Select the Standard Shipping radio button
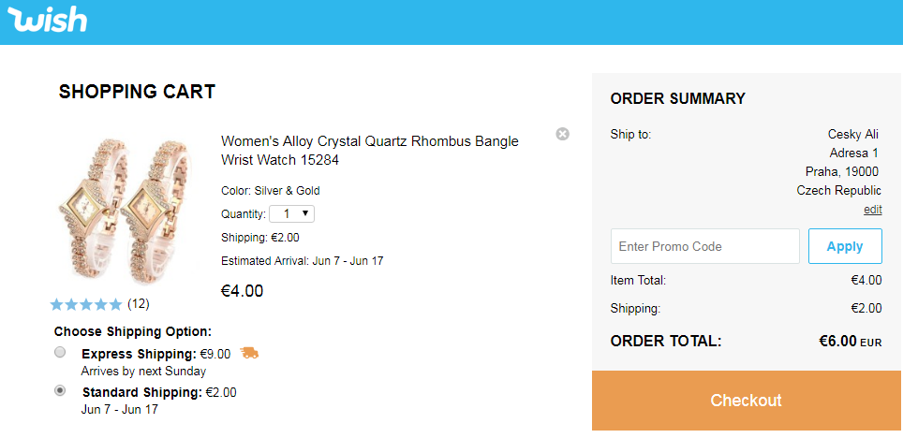 [x=60, y=390]
